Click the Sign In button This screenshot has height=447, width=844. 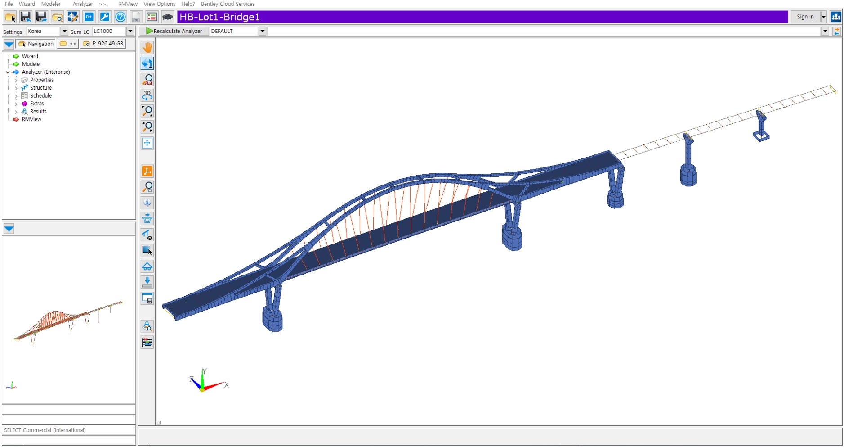point(805,17)
